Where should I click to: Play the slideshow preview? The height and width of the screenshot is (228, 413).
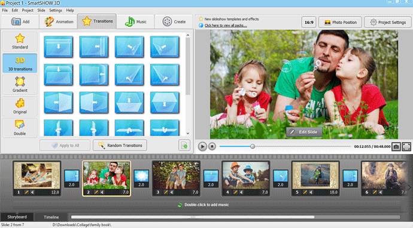click(202, 146)
